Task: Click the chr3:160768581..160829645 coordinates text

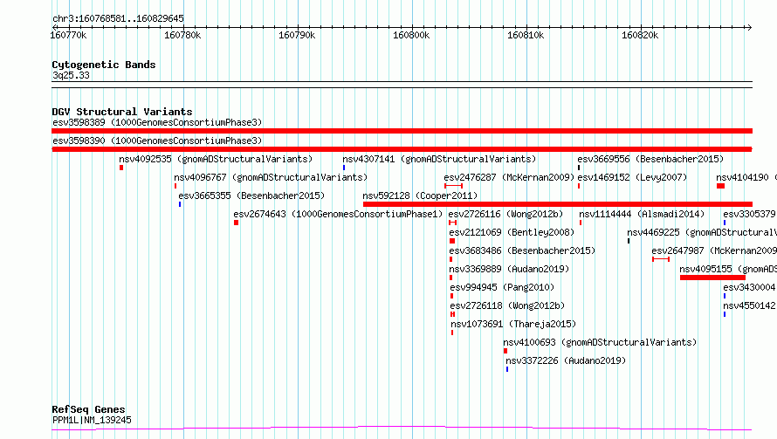Action: click(x=118, y=18)
